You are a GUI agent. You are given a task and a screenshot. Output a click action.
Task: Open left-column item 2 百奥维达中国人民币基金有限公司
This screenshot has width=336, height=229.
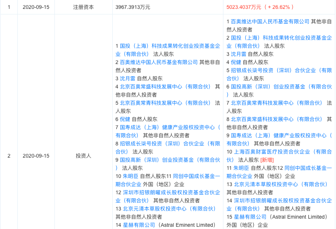(x=159, y=62)
